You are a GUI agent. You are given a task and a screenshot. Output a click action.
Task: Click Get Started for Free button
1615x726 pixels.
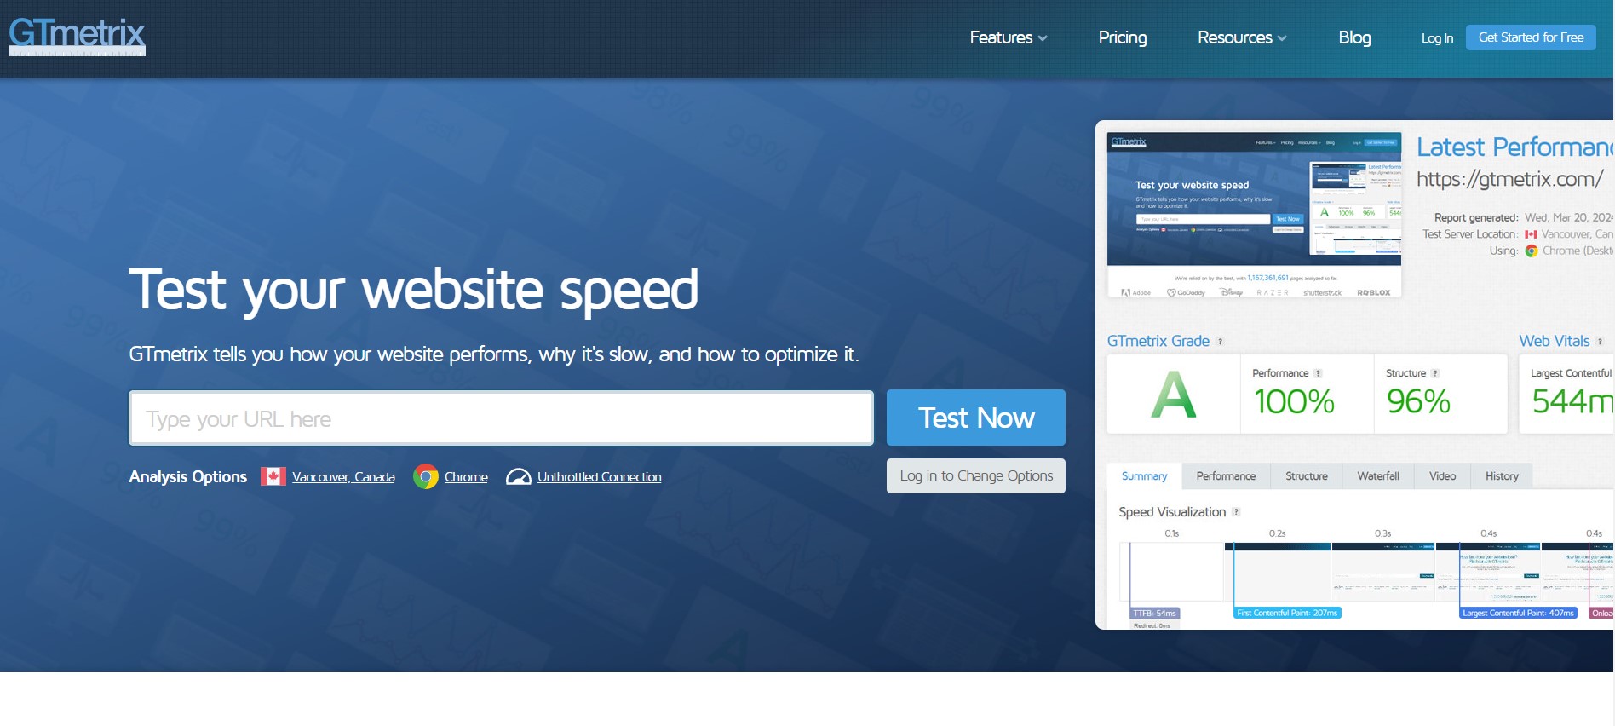tap(1530, 37)
